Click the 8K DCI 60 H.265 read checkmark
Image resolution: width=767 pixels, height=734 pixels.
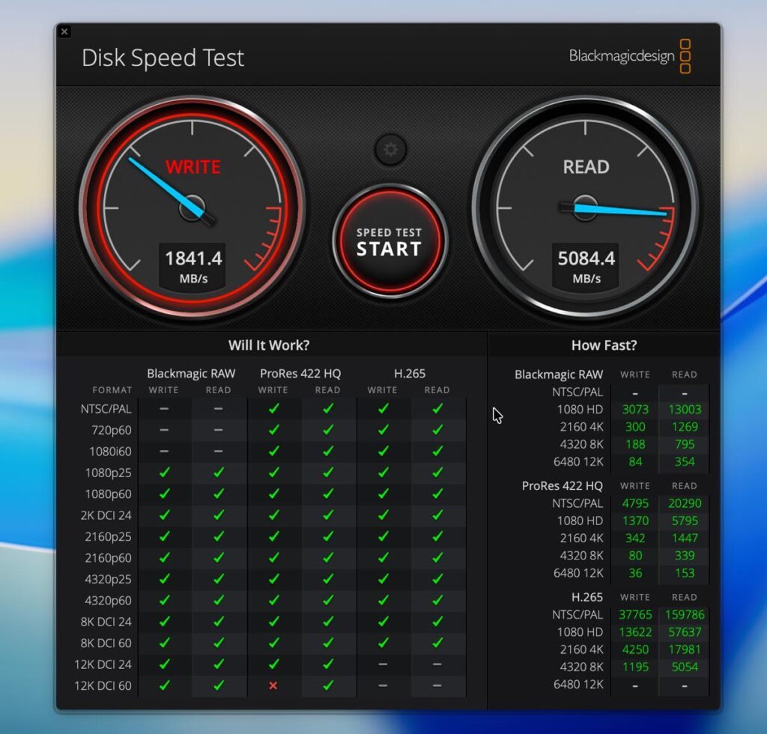click(x=437, y=643)
